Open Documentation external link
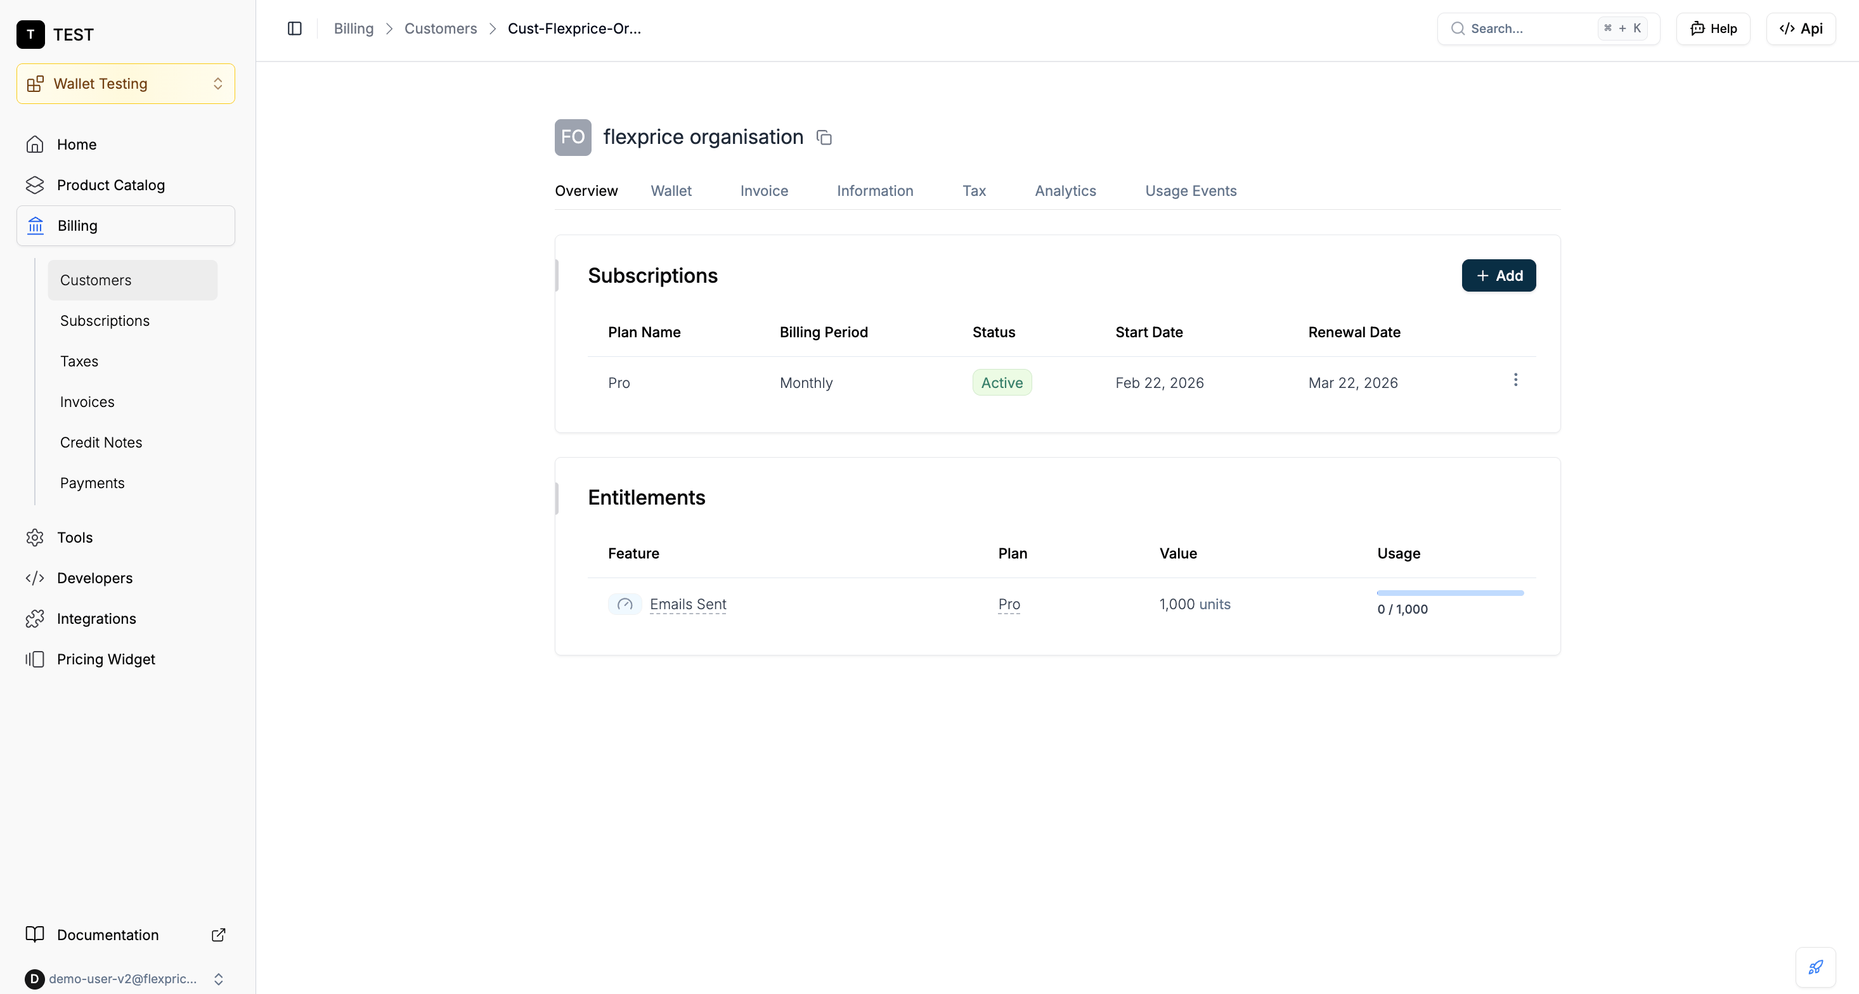 [x=126, y=934]
